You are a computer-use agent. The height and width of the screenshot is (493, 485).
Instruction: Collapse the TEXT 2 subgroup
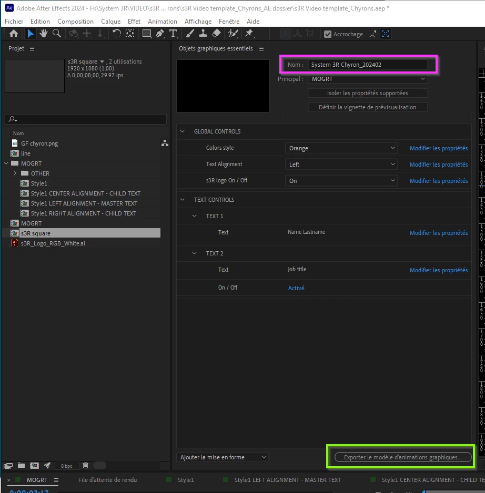tap(195, 253)
